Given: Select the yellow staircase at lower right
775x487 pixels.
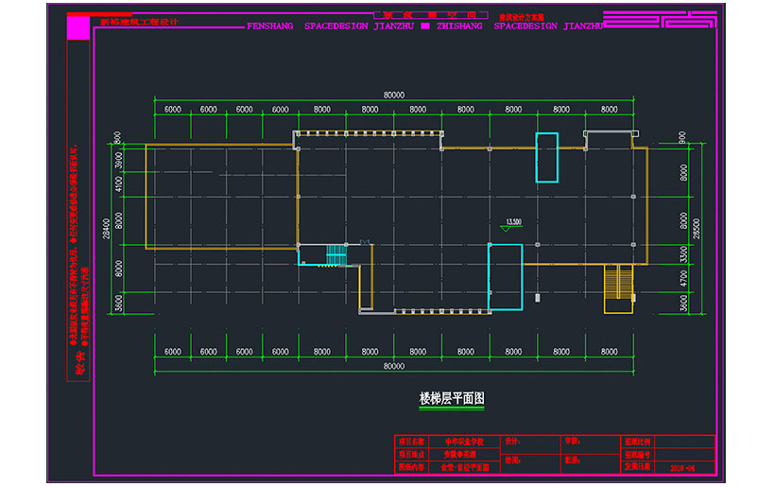Looking at the screenshot, I should [619, 282].
